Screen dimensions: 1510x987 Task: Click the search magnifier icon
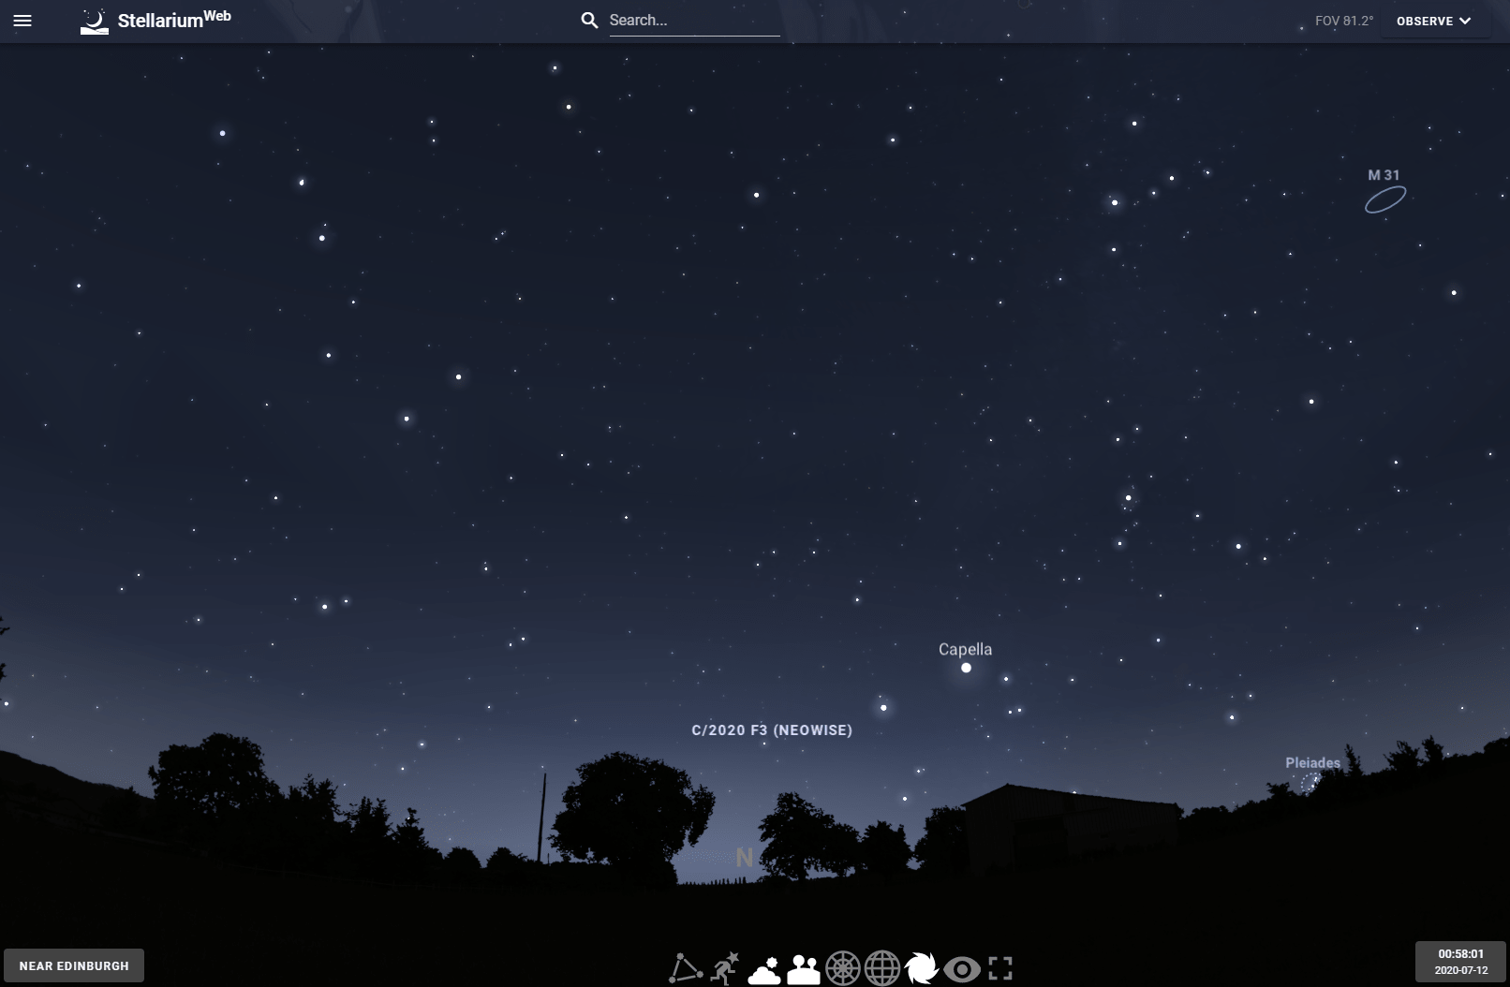(x=589, y=20)
